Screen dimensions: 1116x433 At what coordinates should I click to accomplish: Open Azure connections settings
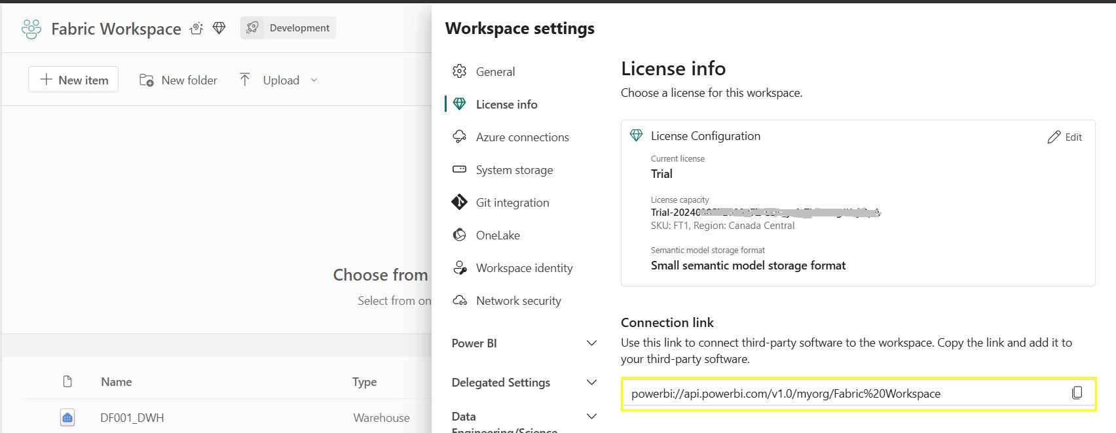point(521,137)
